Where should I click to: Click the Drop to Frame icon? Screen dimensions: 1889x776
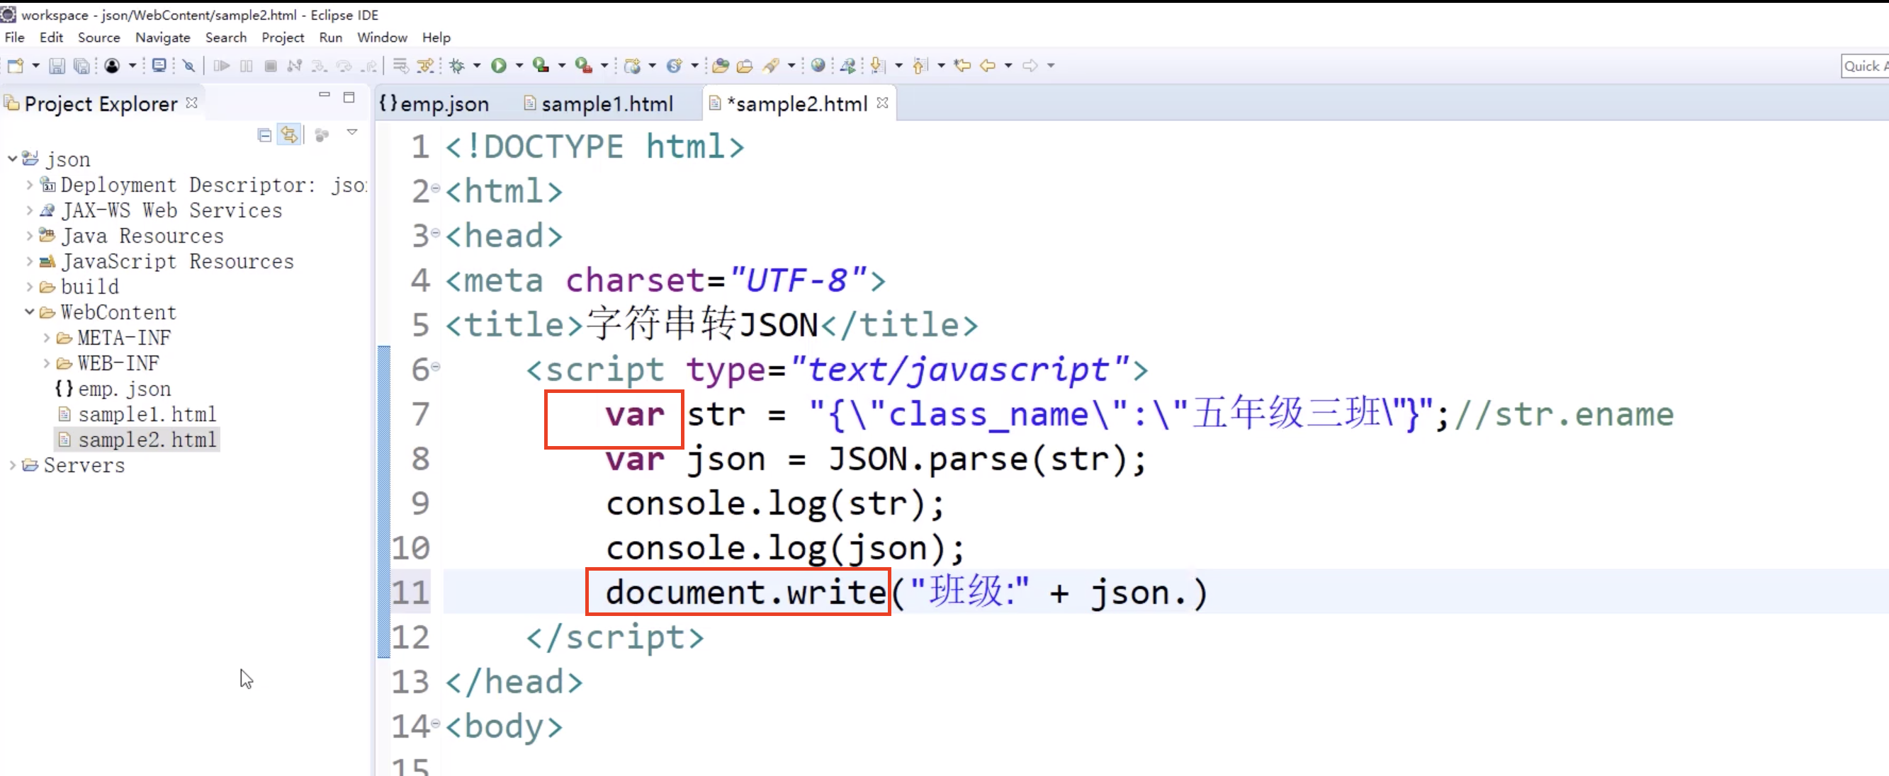400,66
